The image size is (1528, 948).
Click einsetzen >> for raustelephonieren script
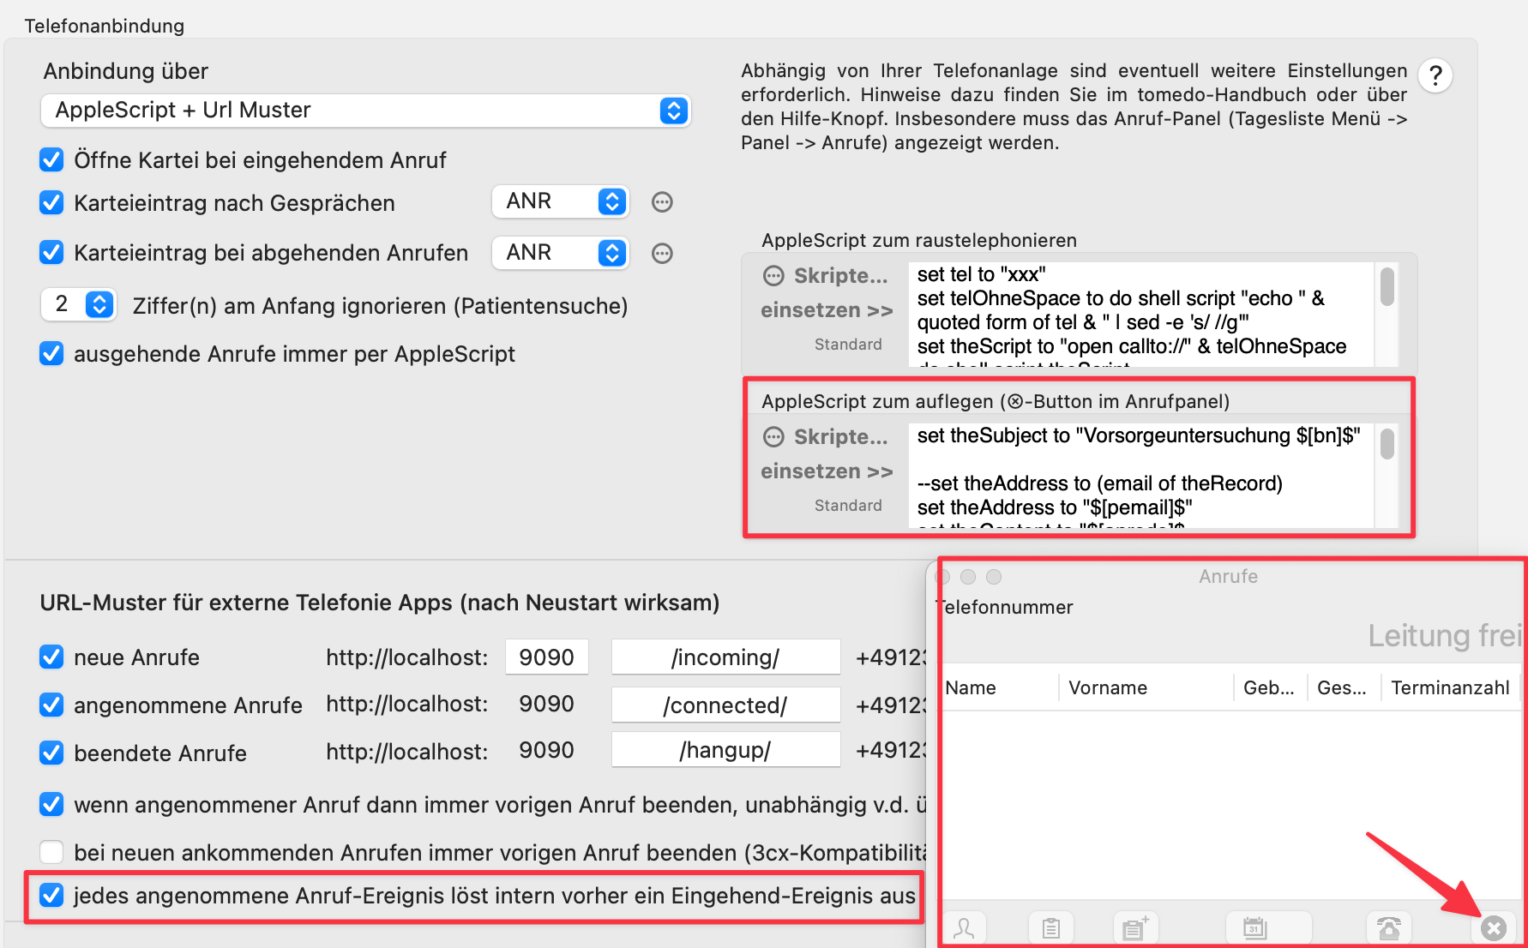[x=827, y=310]
